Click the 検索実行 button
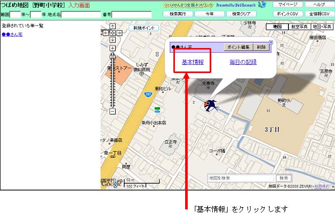The width and height of the screenshot is (335, 215). click(x=178, y=14)
